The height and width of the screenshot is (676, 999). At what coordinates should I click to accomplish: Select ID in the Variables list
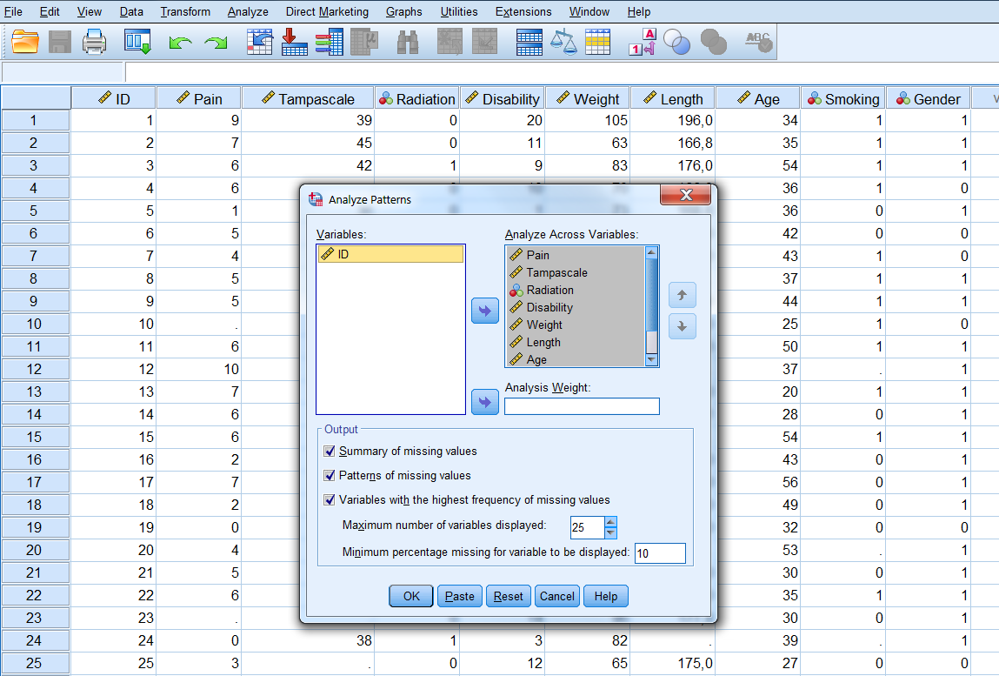pyautogui.click(x=390, y=254)
